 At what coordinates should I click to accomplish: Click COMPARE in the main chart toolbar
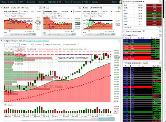(38, 45)
